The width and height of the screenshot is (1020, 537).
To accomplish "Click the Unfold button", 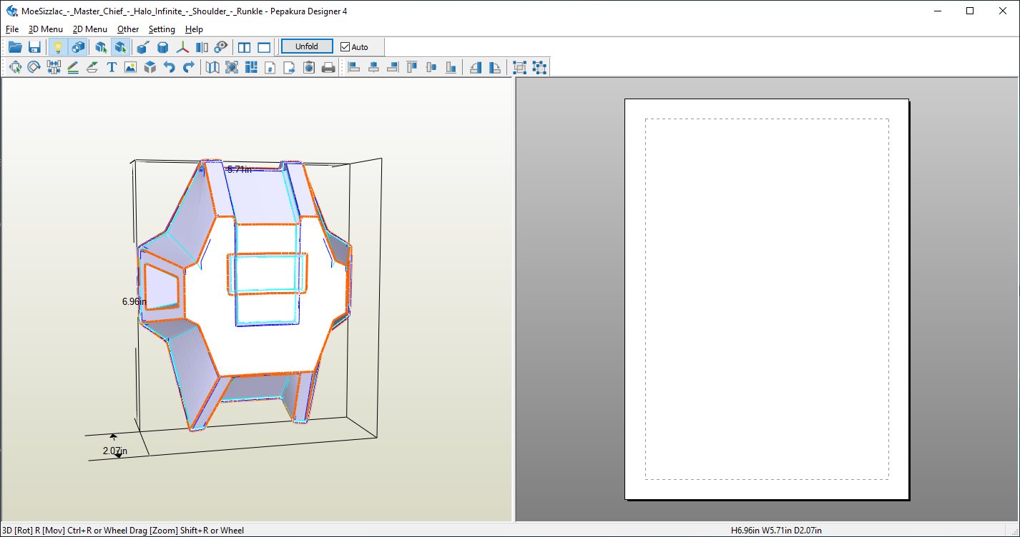I will coord(307,46).
